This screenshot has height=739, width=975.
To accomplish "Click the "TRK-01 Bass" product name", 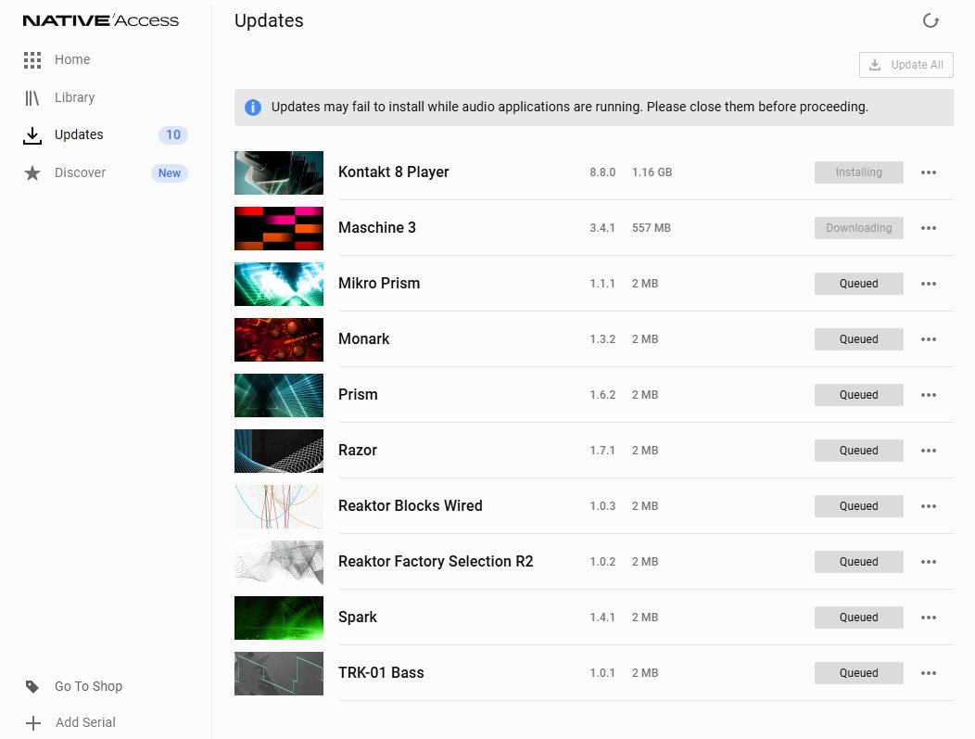I will [x=381, y=673].
